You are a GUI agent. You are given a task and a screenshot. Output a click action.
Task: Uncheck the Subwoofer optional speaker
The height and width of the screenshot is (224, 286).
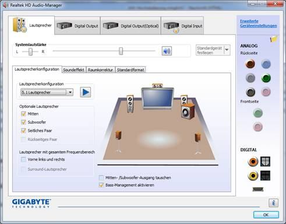pyautogui.click(x=23, y=122)
